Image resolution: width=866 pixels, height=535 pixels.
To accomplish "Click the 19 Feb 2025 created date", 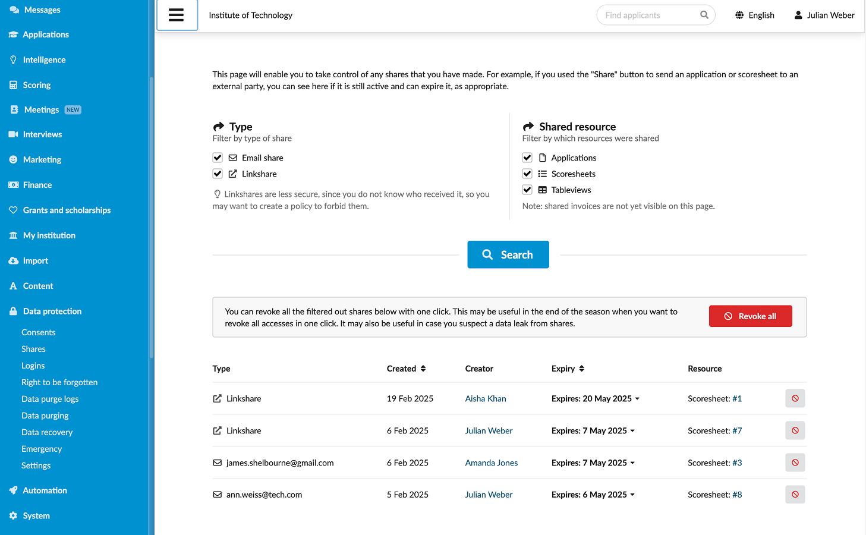I will tap(410, 398).
